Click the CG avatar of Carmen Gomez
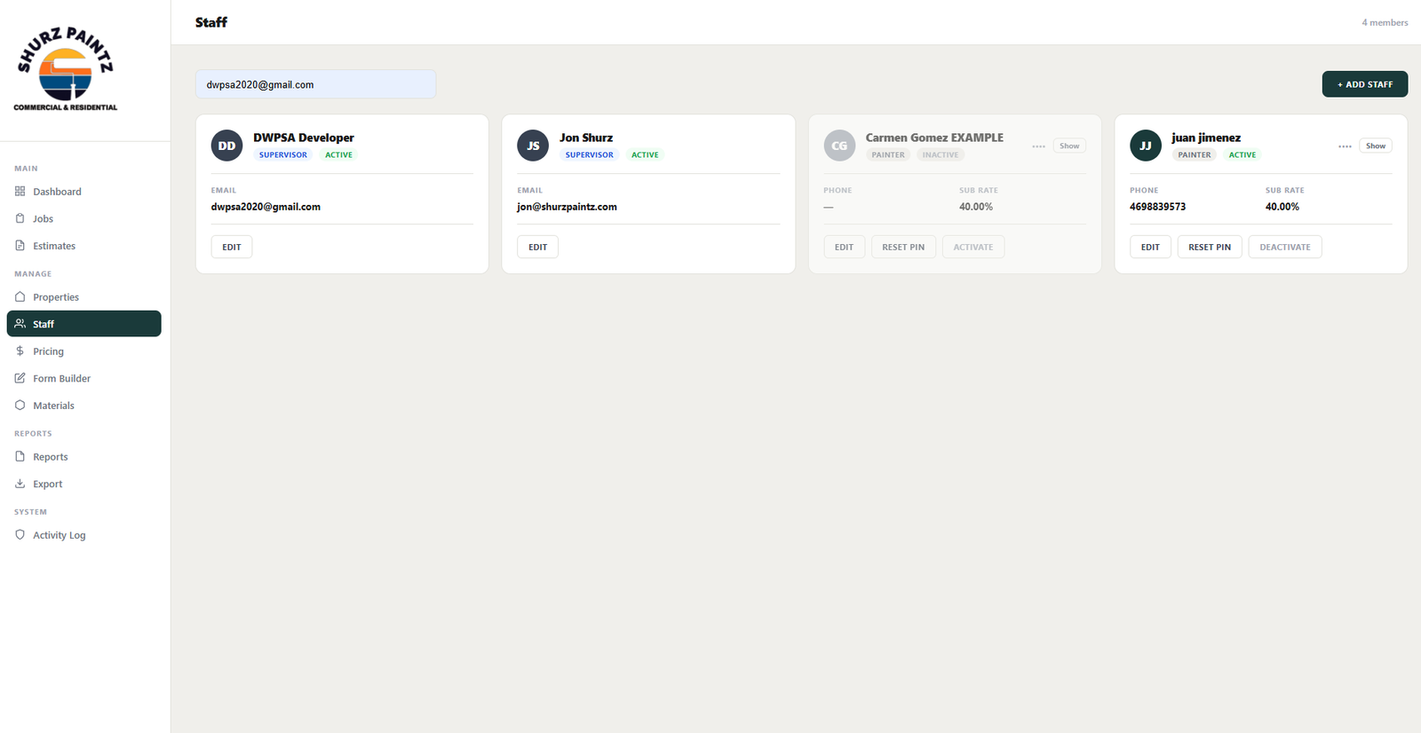Screen dimensions: 1421x733 [x=839, y=146]
